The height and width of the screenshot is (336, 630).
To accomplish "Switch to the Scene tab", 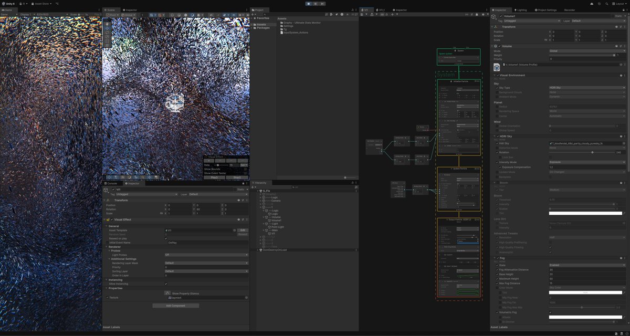I will click(110, 10).
